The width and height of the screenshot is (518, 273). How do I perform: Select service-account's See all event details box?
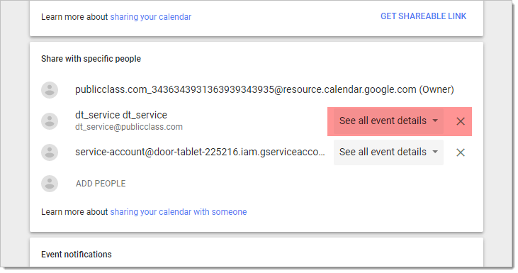[388, 152]
